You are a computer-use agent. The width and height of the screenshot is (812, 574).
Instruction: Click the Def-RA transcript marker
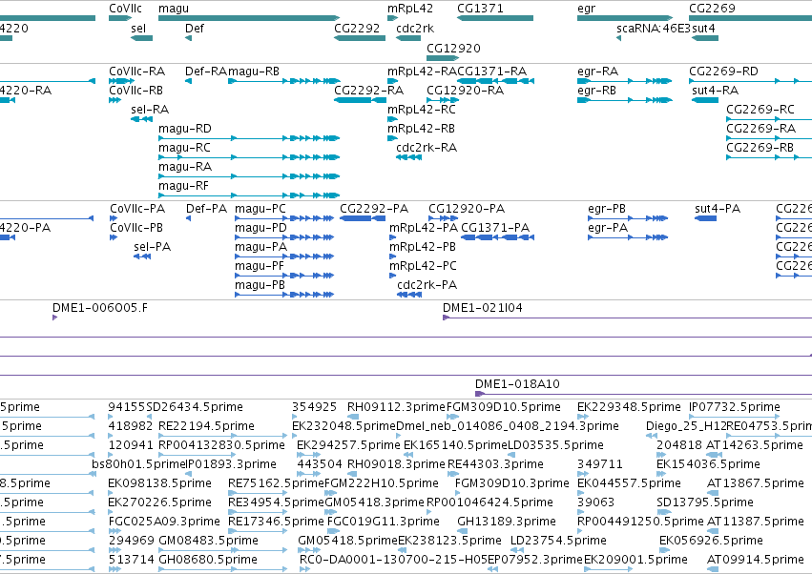189,81
